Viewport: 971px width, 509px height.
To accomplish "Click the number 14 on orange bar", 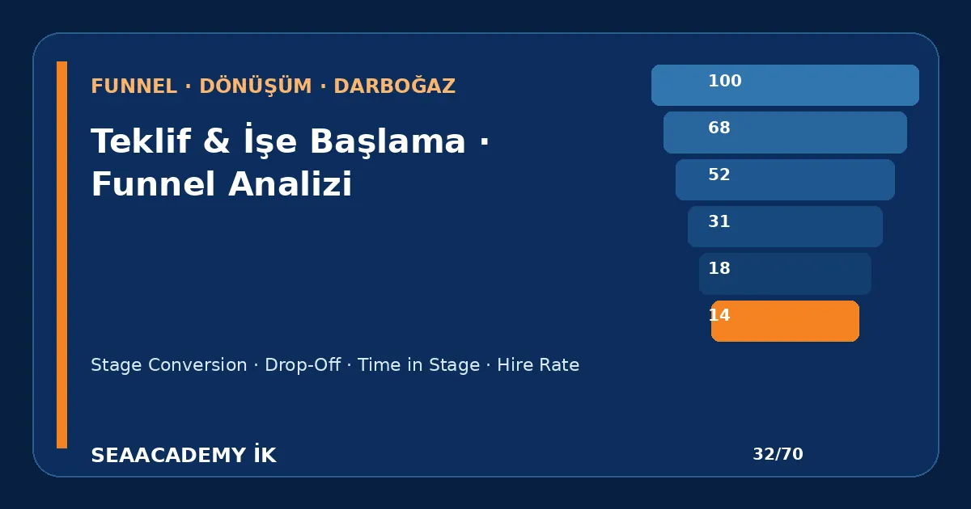I will click(x=719, y=316).
